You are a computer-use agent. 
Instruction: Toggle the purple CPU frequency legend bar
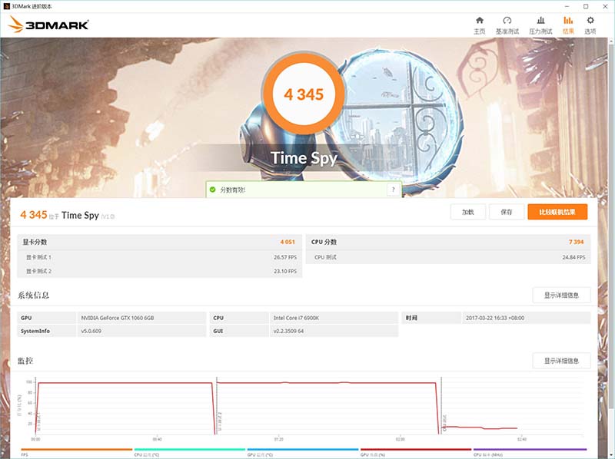pyautogui.click(x=530, y=450)
